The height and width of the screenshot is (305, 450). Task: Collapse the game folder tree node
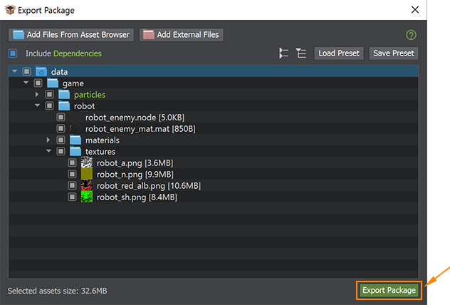click(26, 83)
